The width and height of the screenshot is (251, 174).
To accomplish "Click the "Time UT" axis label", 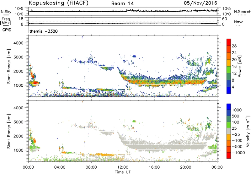I will (123, 172).
